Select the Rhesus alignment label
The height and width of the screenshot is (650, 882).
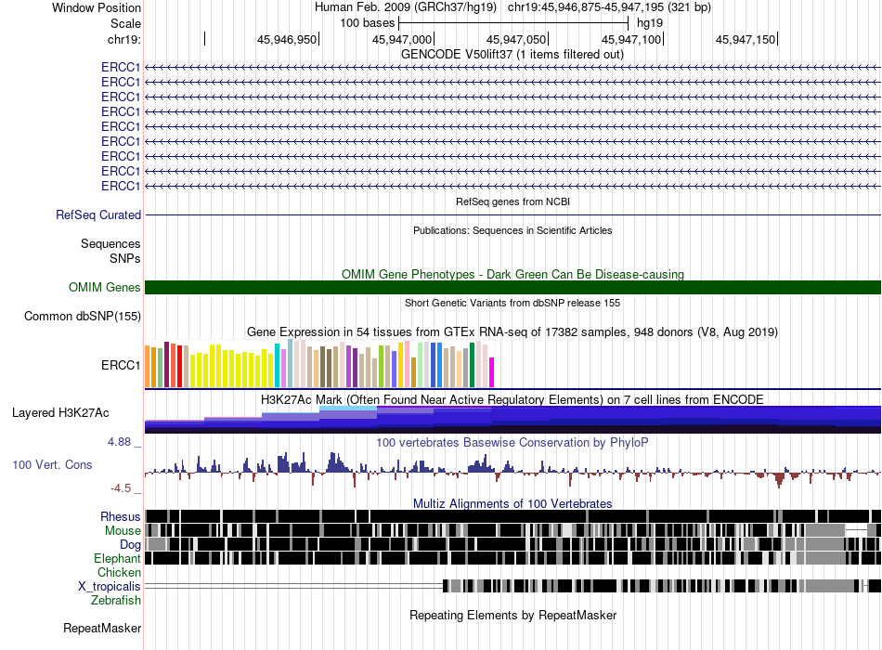coord(121,516)
